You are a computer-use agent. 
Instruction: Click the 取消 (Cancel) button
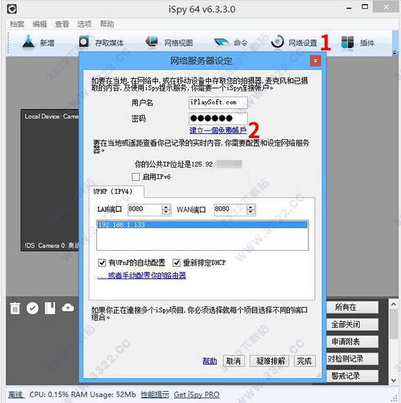(233, 361)
